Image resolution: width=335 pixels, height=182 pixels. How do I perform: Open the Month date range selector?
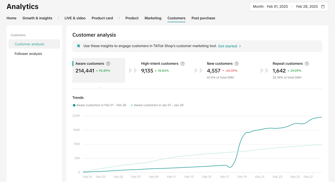259,6
